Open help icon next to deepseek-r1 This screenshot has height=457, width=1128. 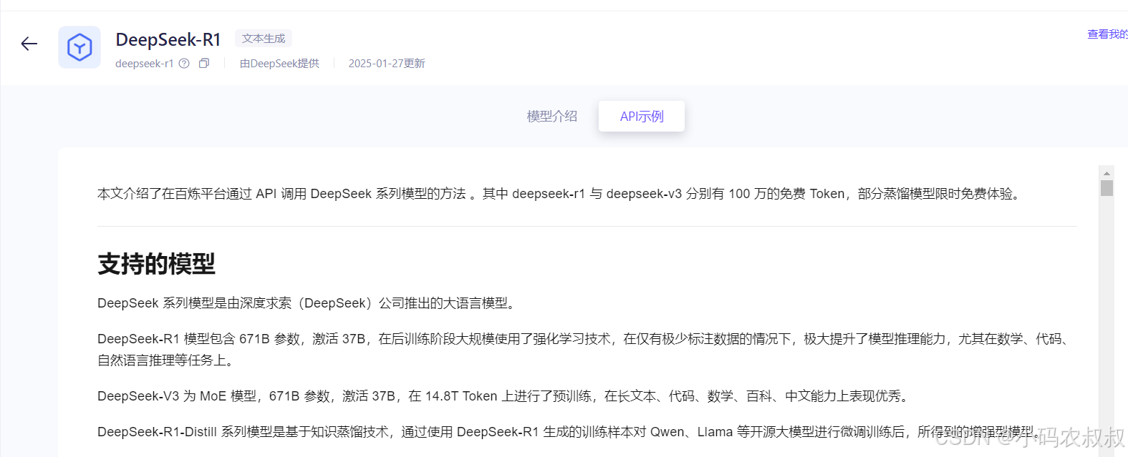coord(184,63)
